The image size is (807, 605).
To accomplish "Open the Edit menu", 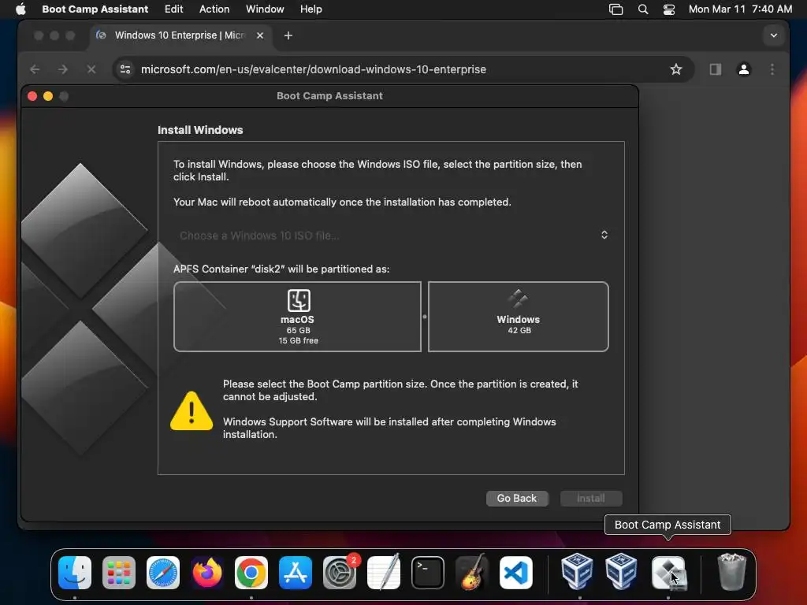I will click(173, 9).
